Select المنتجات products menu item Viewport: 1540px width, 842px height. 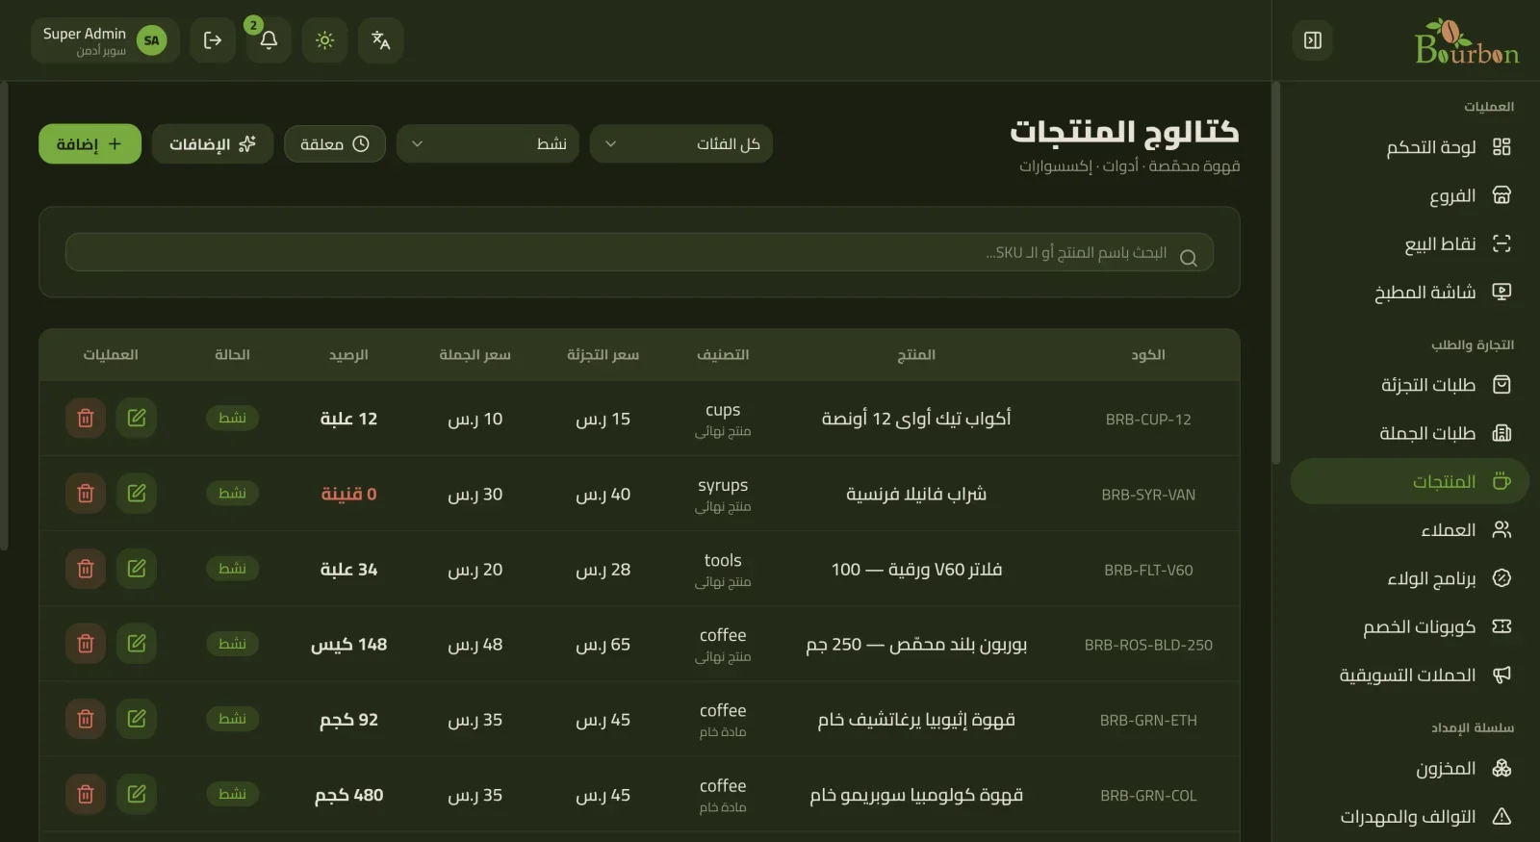(1410, 481)
